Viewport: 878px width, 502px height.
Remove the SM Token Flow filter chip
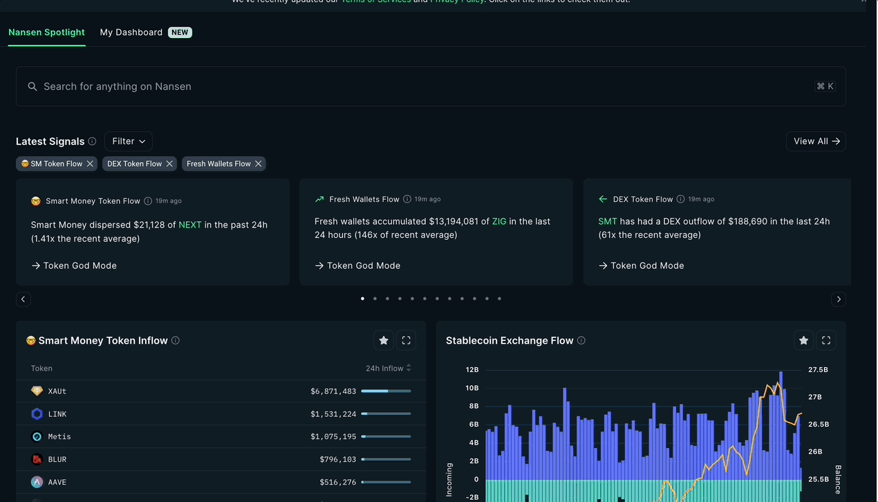pos(90,163)
